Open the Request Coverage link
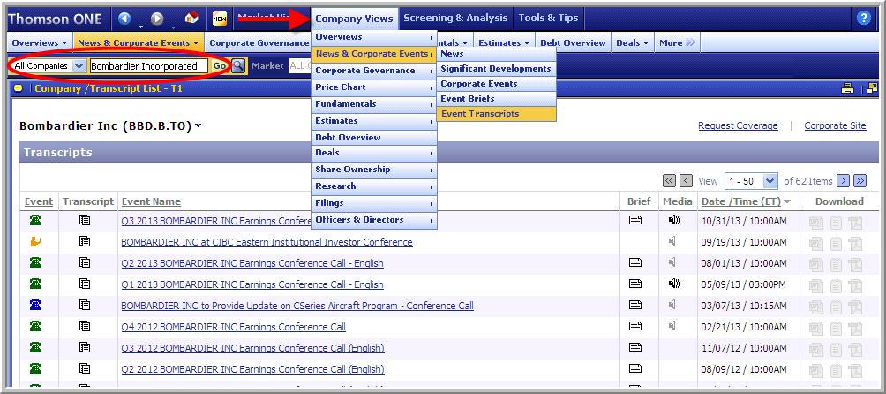Image resolution: width=886 pixels, height=394 pixels. pyautogui.click(x=738, y=126)
